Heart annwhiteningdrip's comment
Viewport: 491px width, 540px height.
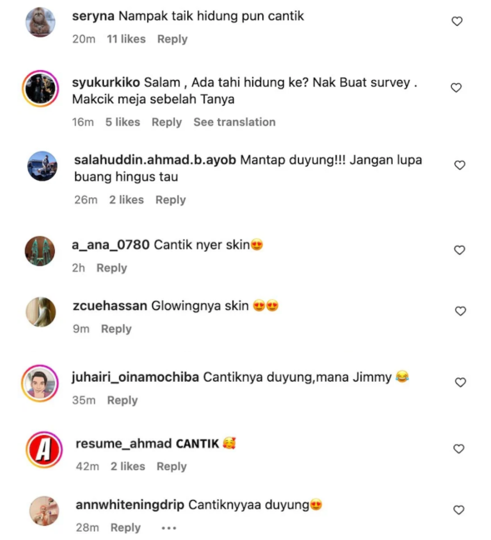coord(459,510)
